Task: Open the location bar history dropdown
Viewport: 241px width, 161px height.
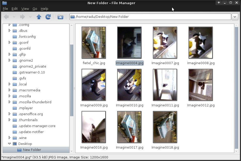Action: 235,17
